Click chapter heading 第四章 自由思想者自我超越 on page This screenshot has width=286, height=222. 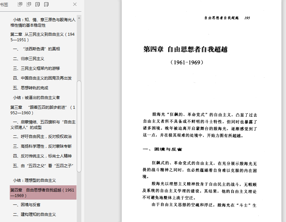pyautogui.click(x=185, y=49)
